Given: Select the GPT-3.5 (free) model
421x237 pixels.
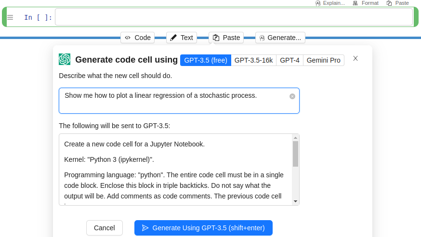Looking at the screenshot, I should 206,60.
